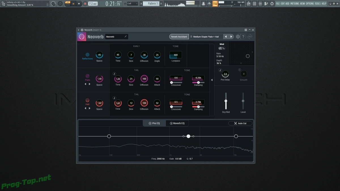
Task: Click the iZotope bypass icon beside help
Action: tap(250, 37)
